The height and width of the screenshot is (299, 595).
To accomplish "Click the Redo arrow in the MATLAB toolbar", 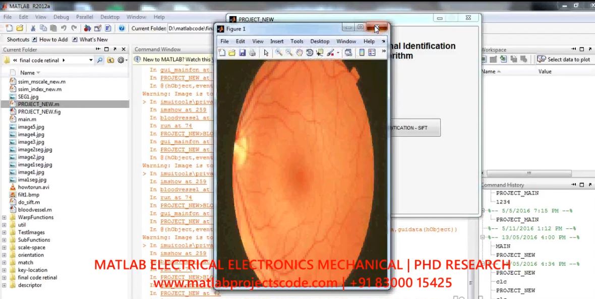I will [x=74, y=28].
